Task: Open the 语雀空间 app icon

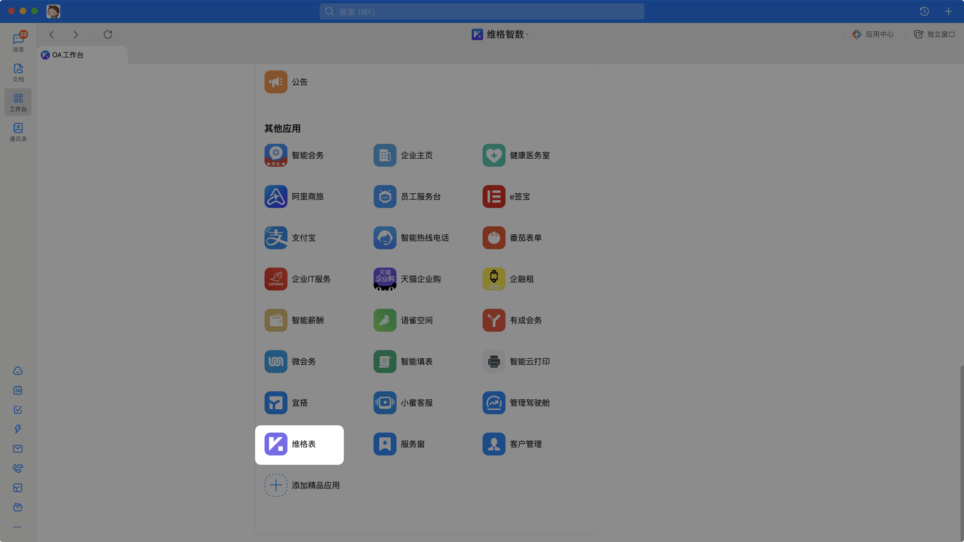Action: 385,320
